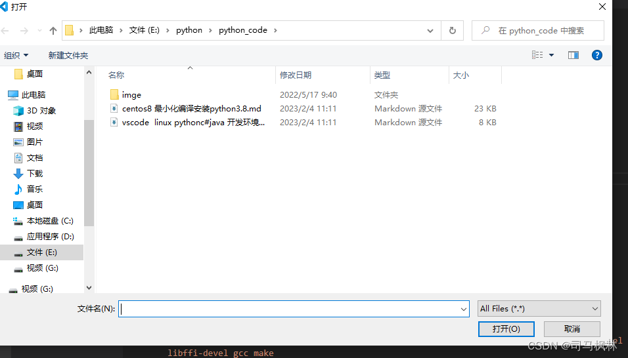Open All Files (*.*) filter dropdown
Viewport: 628px width, 358px height.
tap(539, 309)
